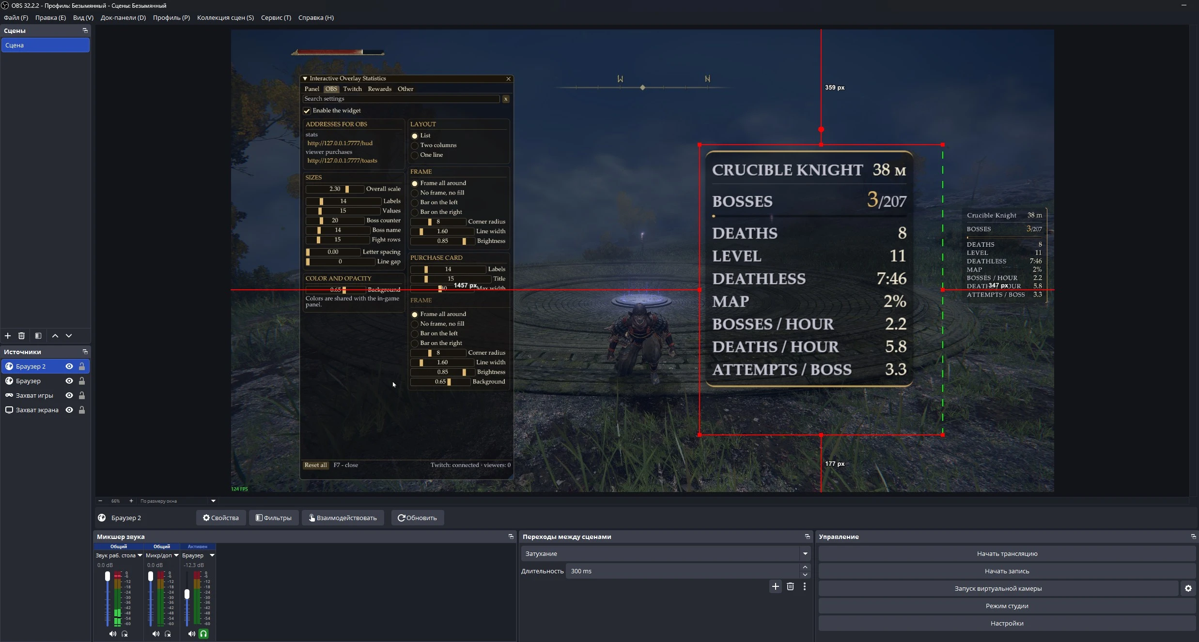Remove the scene transition with the trash icon
The width and height of the screenshot is (1199, 642).
coord(790,586)
